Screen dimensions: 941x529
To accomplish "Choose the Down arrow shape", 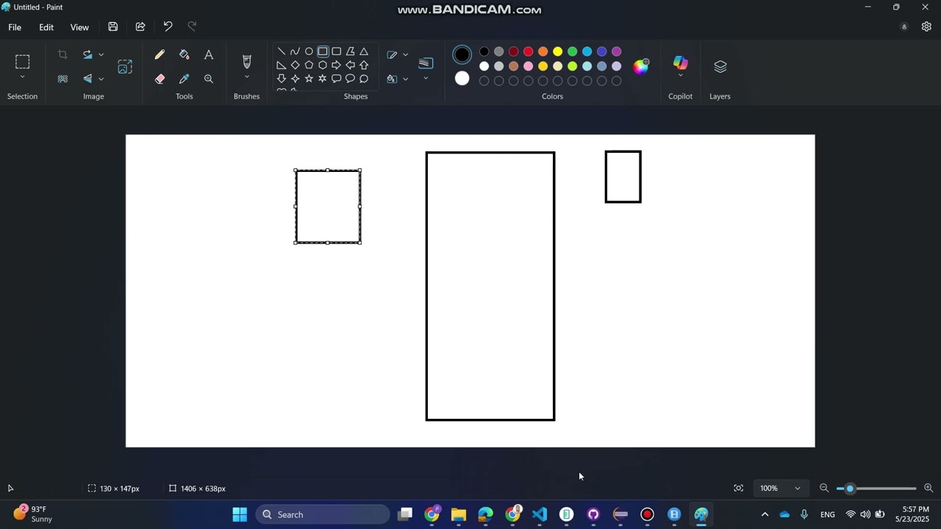I will click(281, 79).
